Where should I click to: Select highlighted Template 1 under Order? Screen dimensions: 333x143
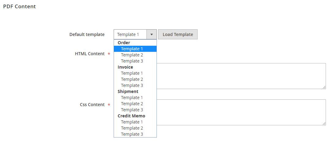[x=135, y=49]
